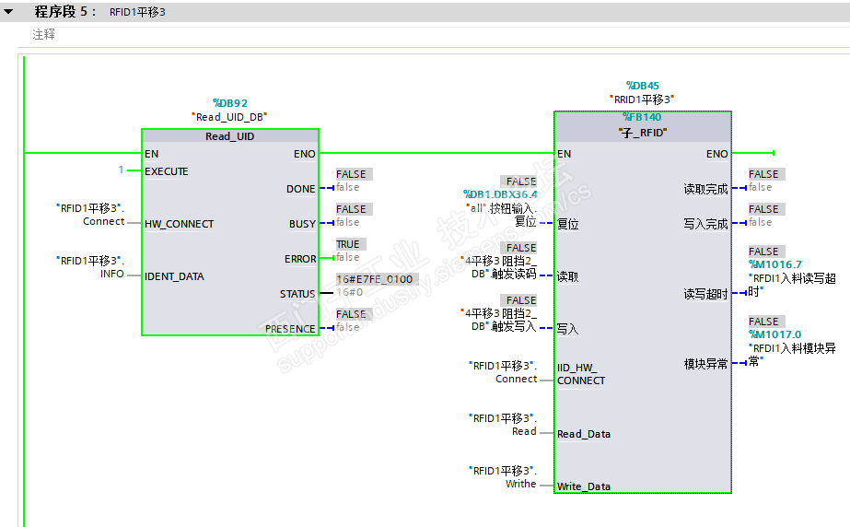Click the value 1 at EXECUTE

coord(121,170)
